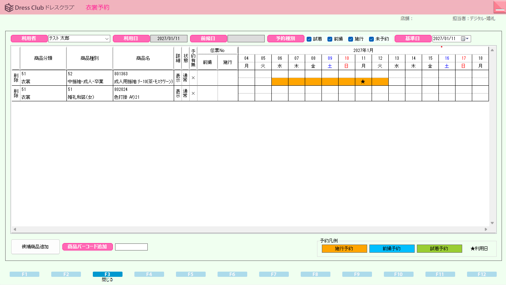Click the empty 前撮日 field
This screenshot has width=506, height=285.
pyautogui.click(x=246, y=39)
